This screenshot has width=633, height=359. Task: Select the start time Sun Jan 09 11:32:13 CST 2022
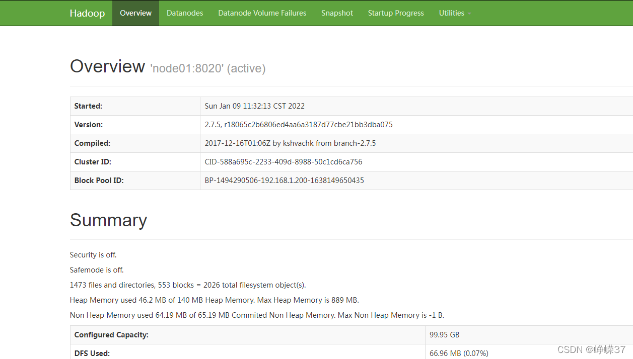pyautogui.click(x=254, y=106)
